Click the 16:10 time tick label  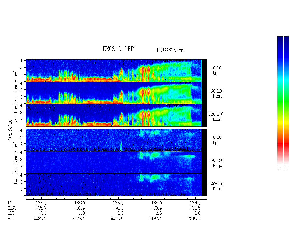coord(41,203)
